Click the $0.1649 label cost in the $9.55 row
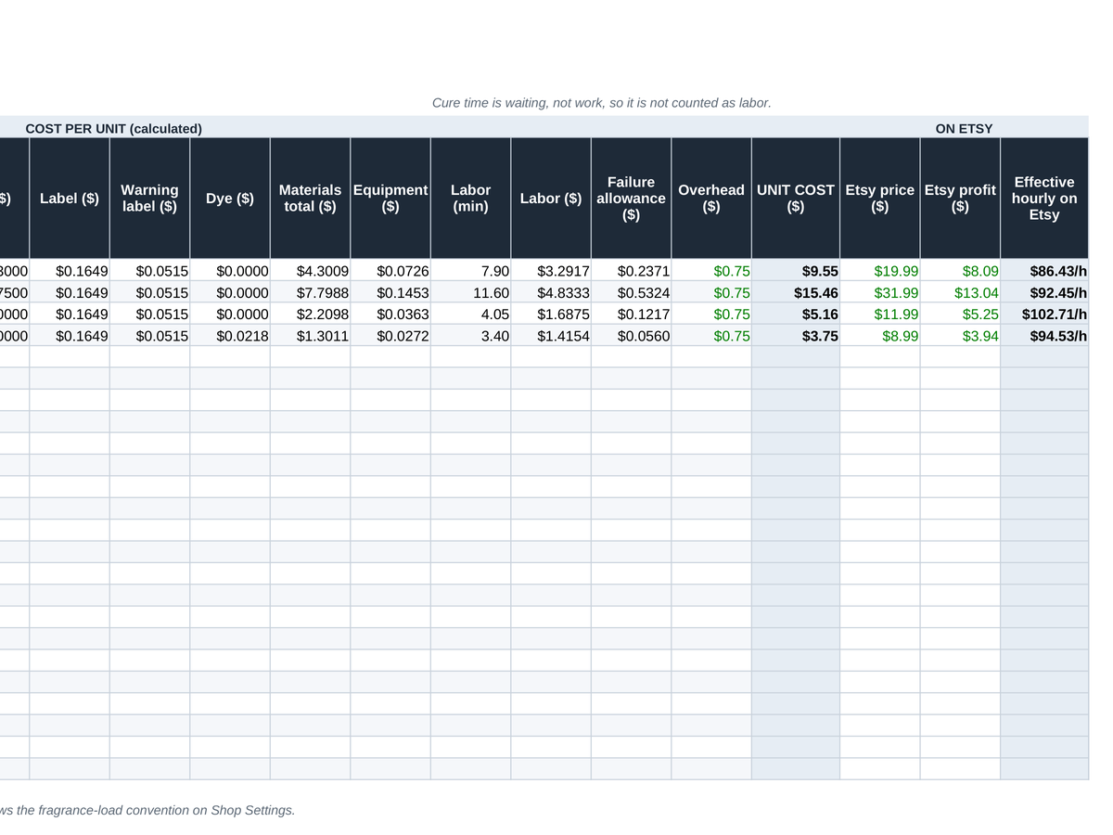1113x835 pixels. point(70,271)
